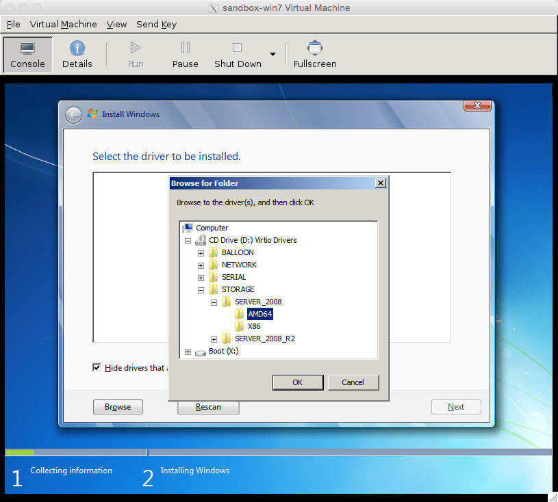
Task: Select the BALLOON label
Action: [238, 252]
